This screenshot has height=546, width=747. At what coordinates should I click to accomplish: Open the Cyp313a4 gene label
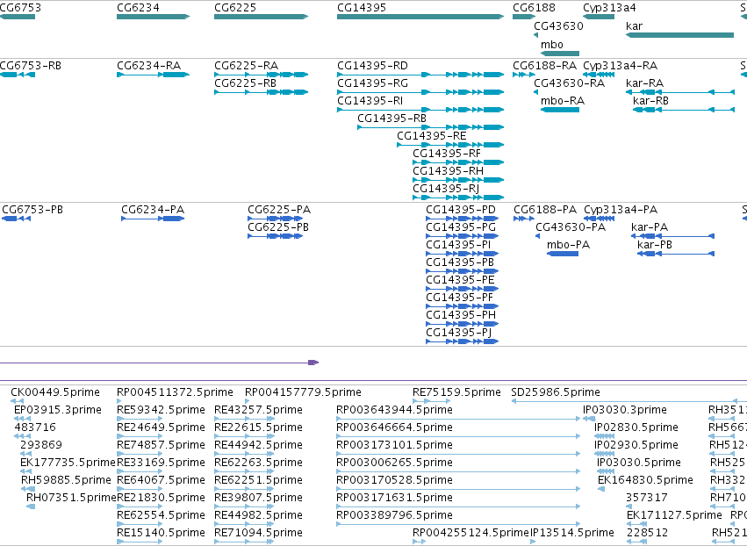tap(609, 8)
